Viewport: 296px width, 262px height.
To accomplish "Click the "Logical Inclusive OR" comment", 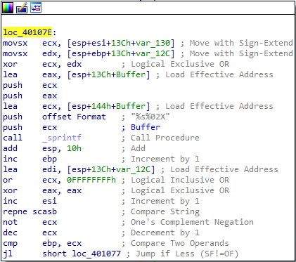I will click(180, 180).
